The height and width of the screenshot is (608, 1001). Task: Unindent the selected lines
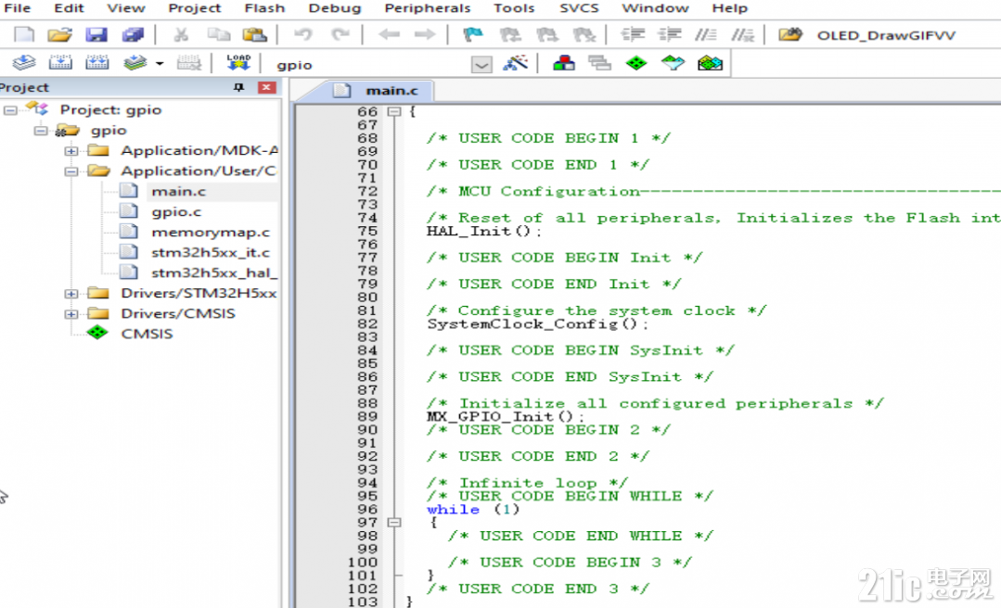[x=670, y=34]
